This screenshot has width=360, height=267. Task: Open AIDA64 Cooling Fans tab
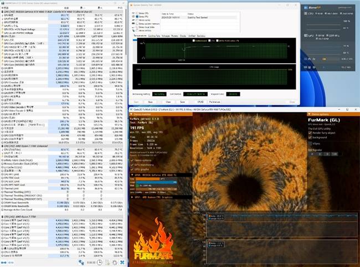(154, 36)
